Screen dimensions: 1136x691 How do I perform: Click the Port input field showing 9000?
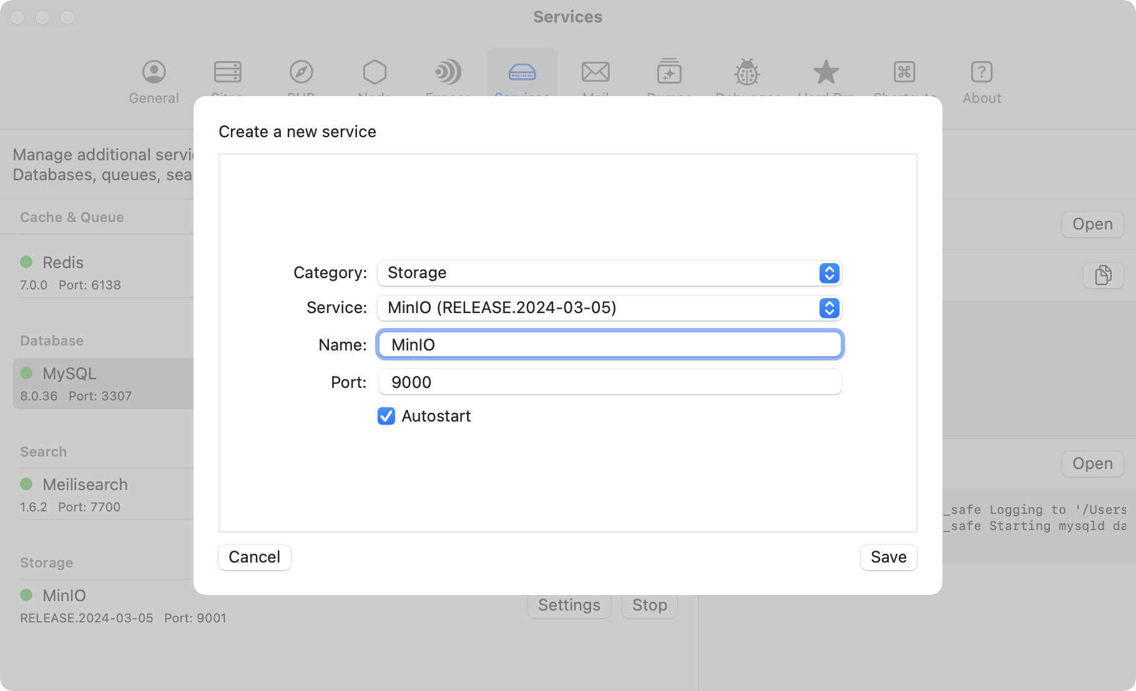pos(609,382)
